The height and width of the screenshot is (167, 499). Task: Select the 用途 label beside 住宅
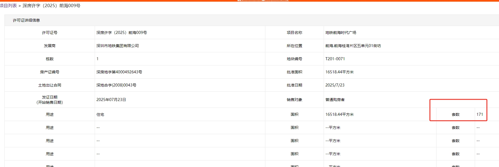[x=50, y=114]
